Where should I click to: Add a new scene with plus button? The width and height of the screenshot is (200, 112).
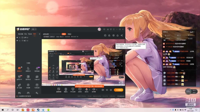(39, 34)
